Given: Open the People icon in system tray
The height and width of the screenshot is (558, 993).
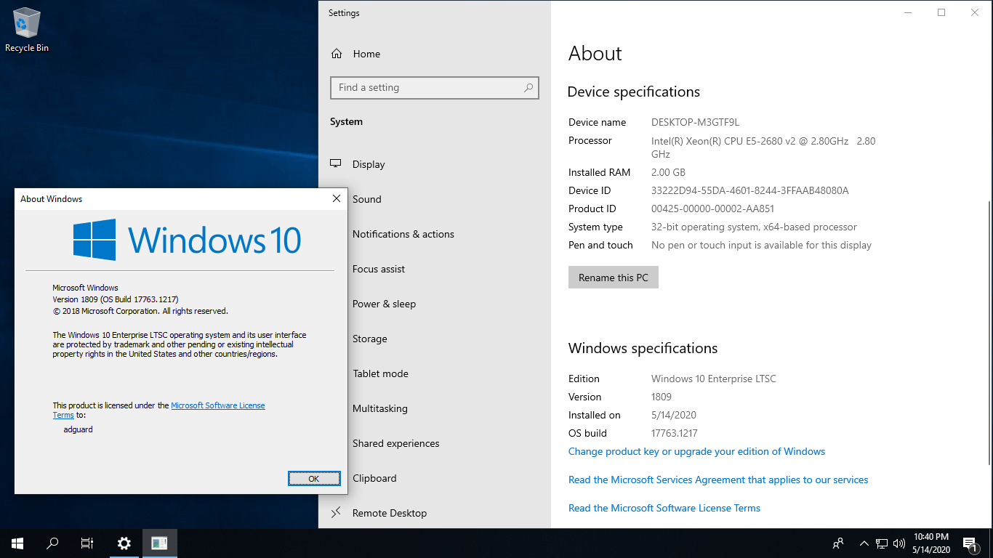Looking at the screenshot, I should (x=838, y=543).
